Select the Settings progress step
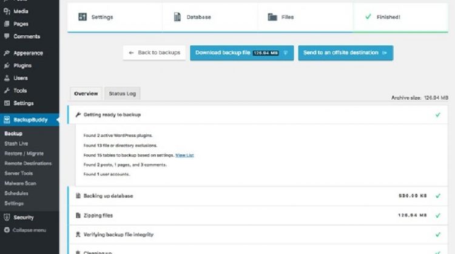455x254 pixels. click(x=115, y=17)
